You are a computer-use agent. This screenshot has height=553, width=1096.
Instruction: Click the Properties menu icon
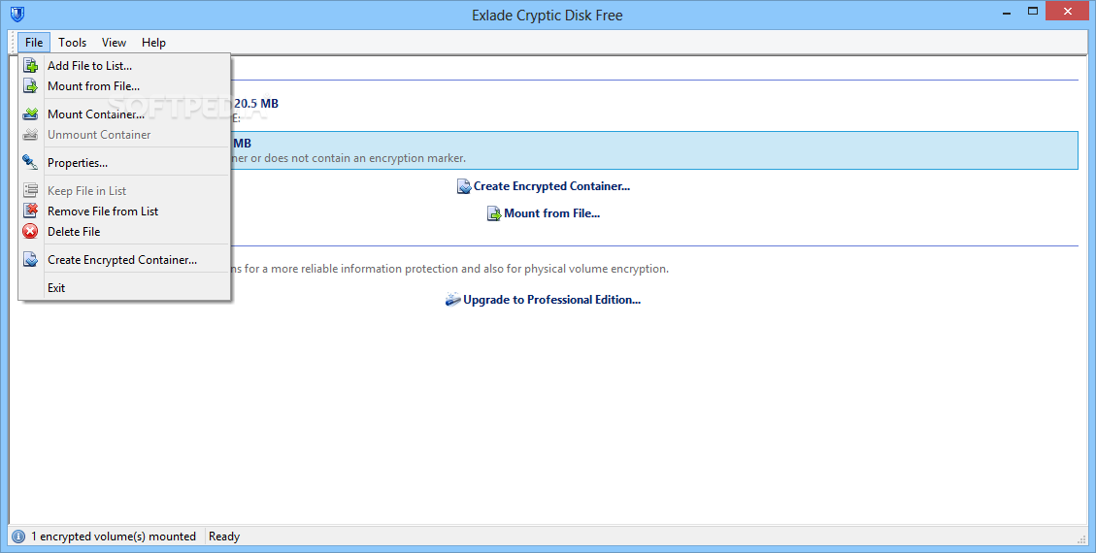pyautogui.click(x=31, y=163)
